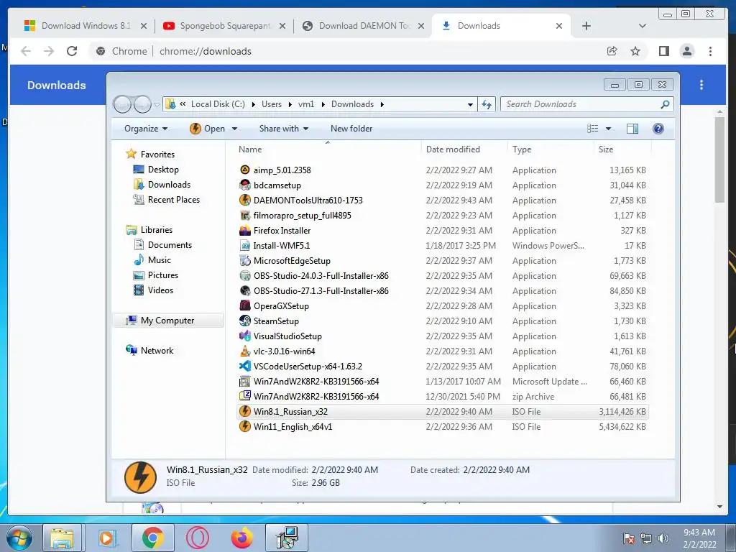The width and height of the screenshot is (736, 552).
Task: Open the Music library
Action: pos(159,260)
